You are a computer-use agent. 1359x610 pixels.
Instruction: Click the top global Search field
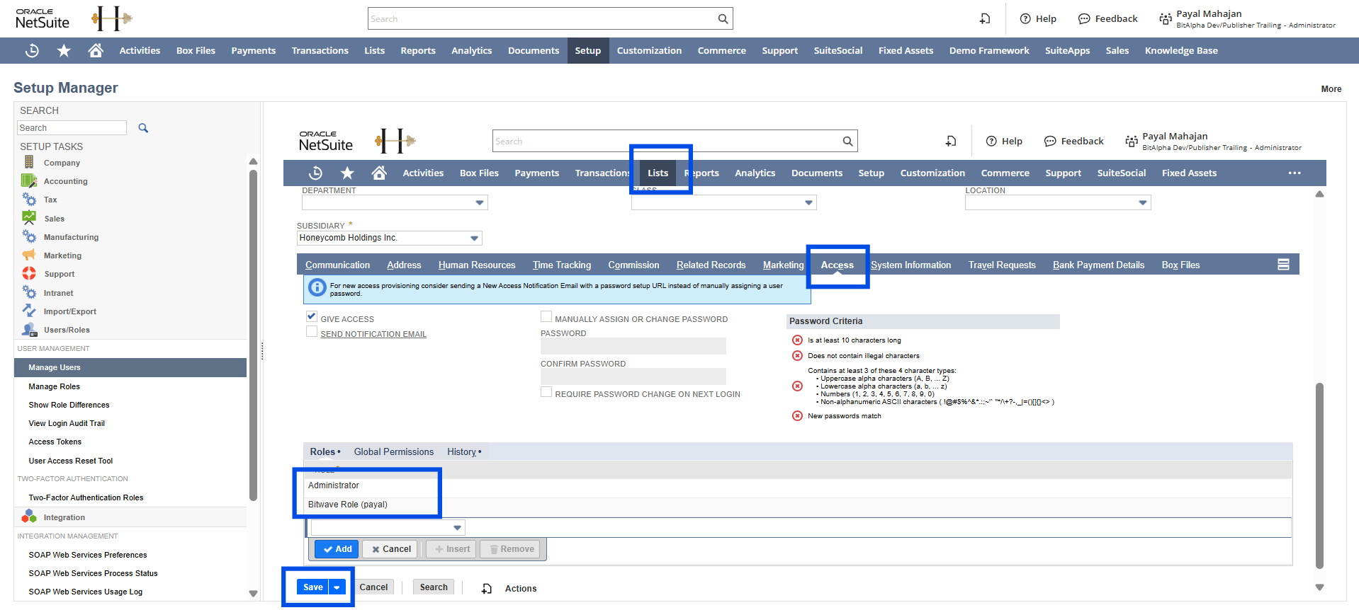[x=543, y=19]
